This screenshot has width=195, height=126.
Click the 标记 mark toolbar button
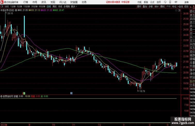[x=174, y=6]
